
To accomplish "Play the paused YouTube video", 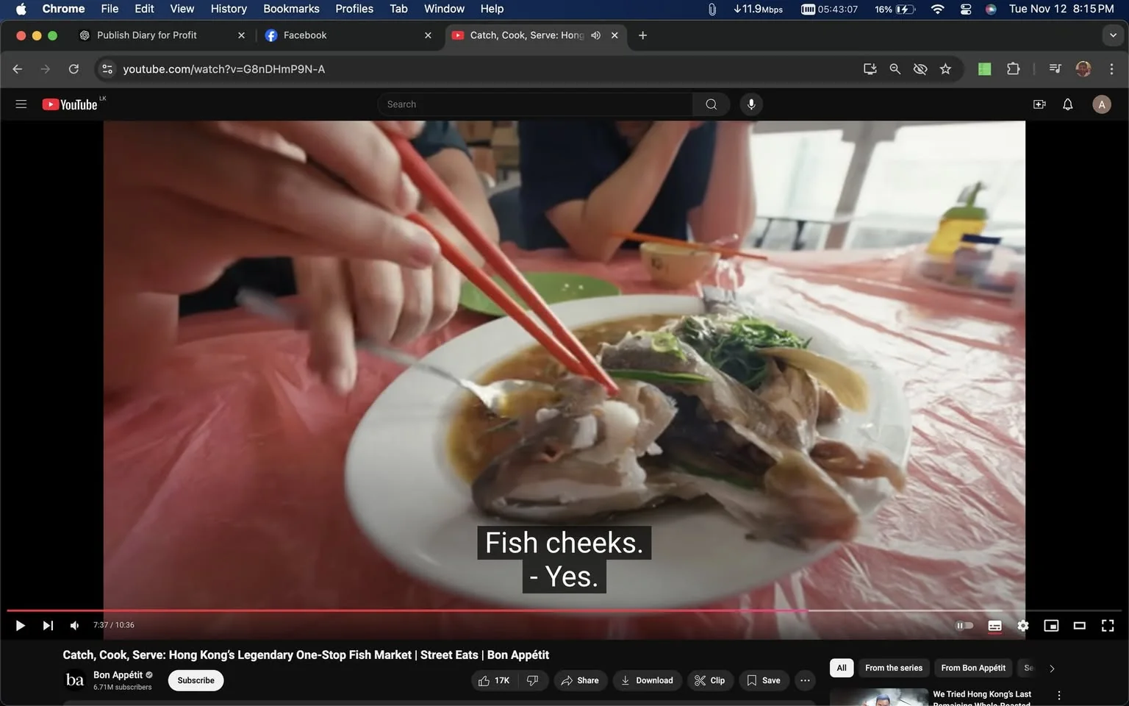I will [x=21, y=626].
